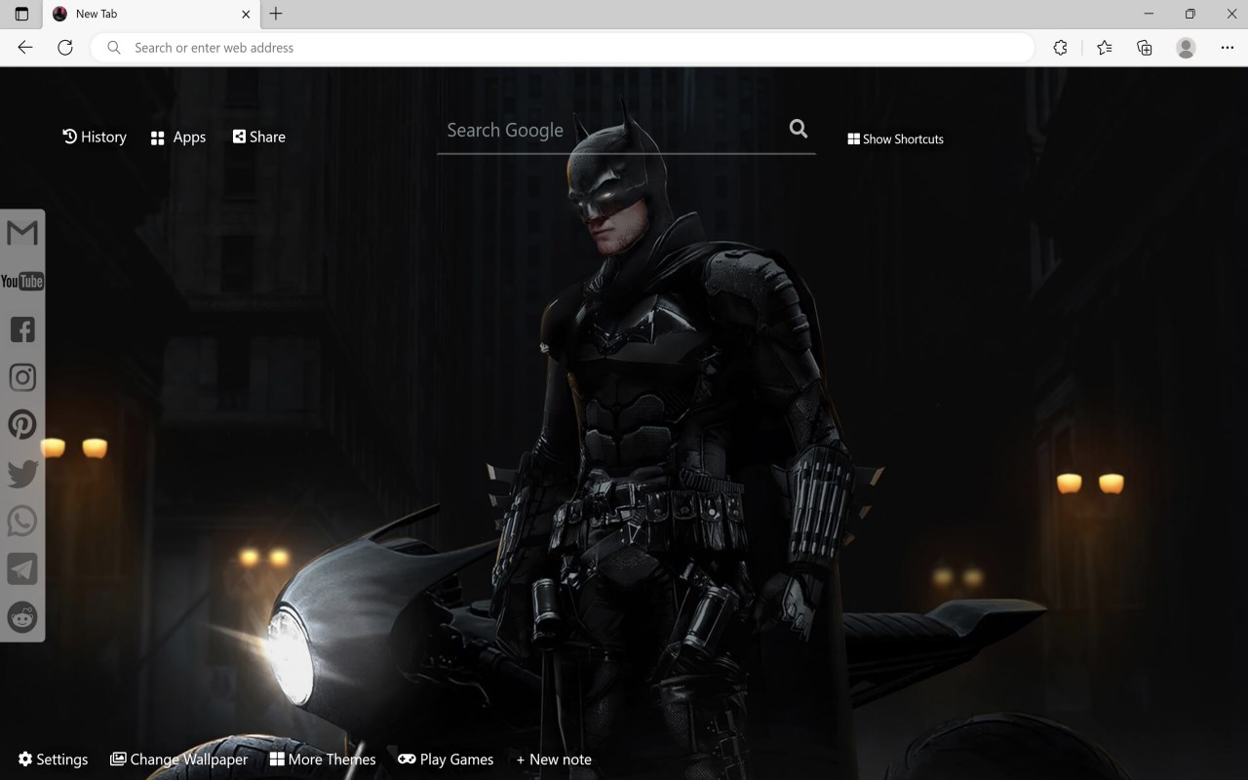
Task: Open Telegram shortcut icon
Action: pos(22,568)
